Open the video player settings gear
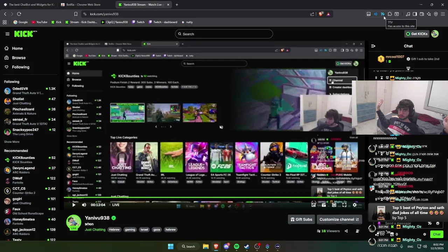The image size is (448, 252). (355, 205)
